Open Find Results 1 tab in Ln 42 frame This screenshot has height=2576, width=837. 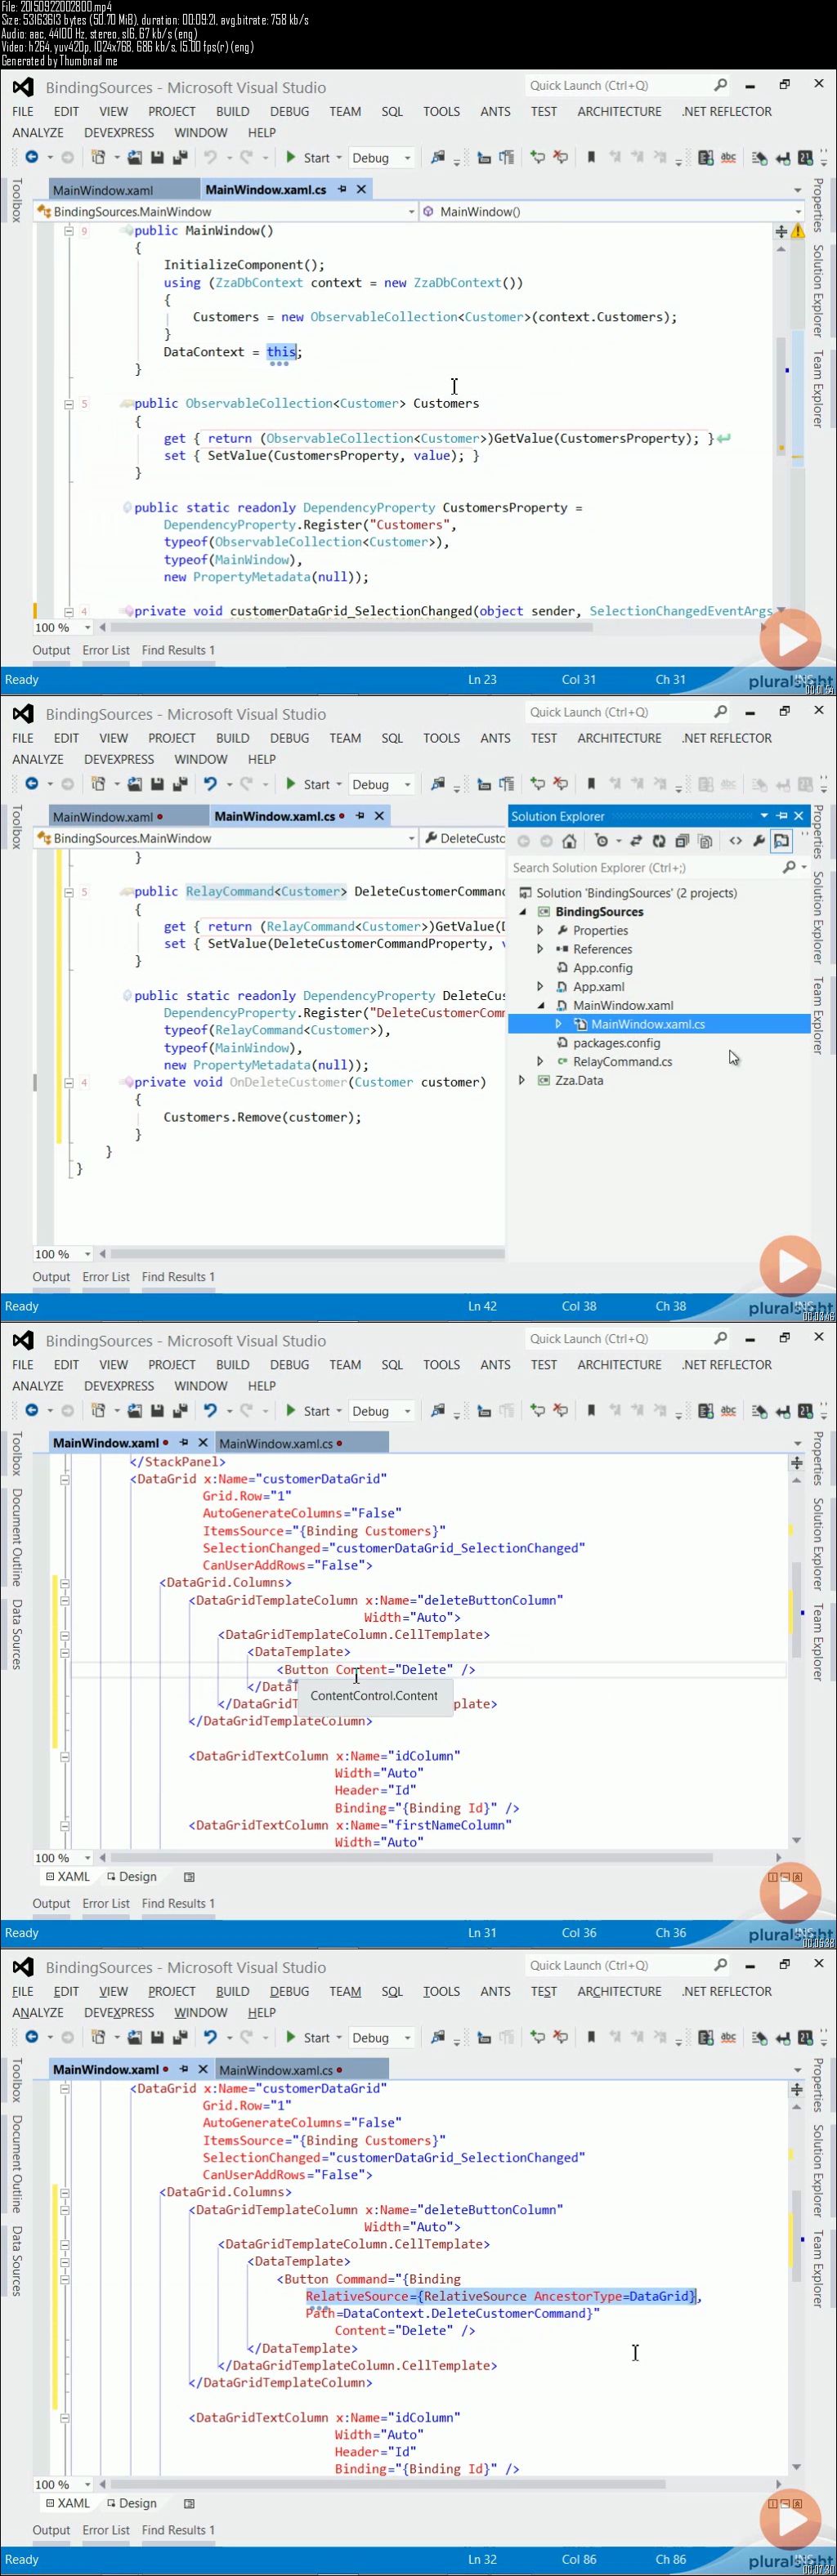(178, 1277)
